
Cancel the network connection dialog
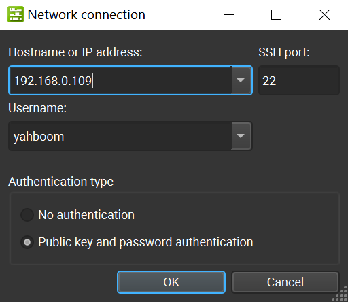click(285, 282)
